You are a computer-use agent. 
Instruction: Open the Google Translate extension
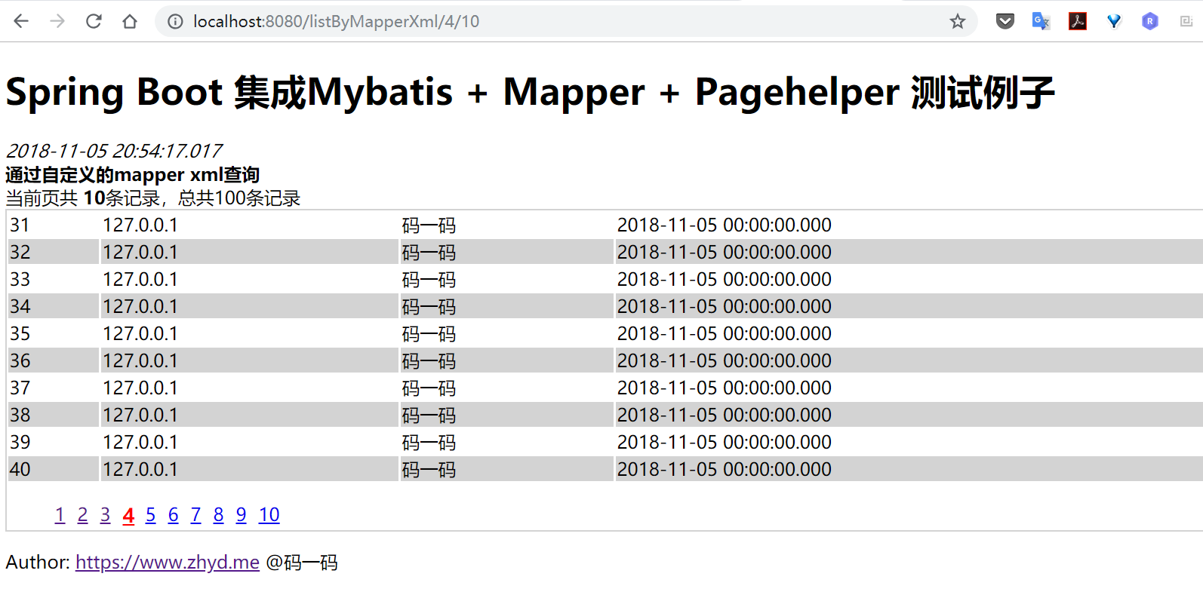tap(1041, 21)
